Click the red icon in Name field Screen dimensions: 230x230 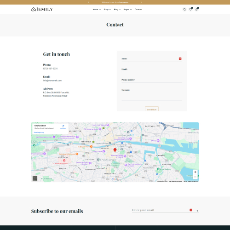pos(180,58)
